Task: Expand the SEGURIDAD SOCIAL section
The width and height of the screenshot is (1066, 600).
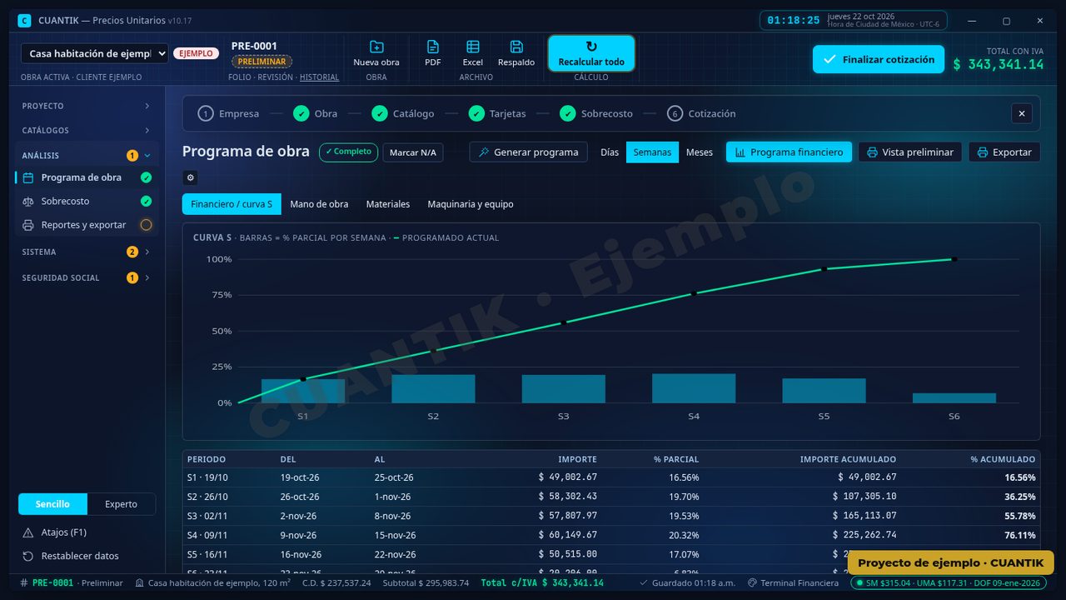Action: (87, 277)
